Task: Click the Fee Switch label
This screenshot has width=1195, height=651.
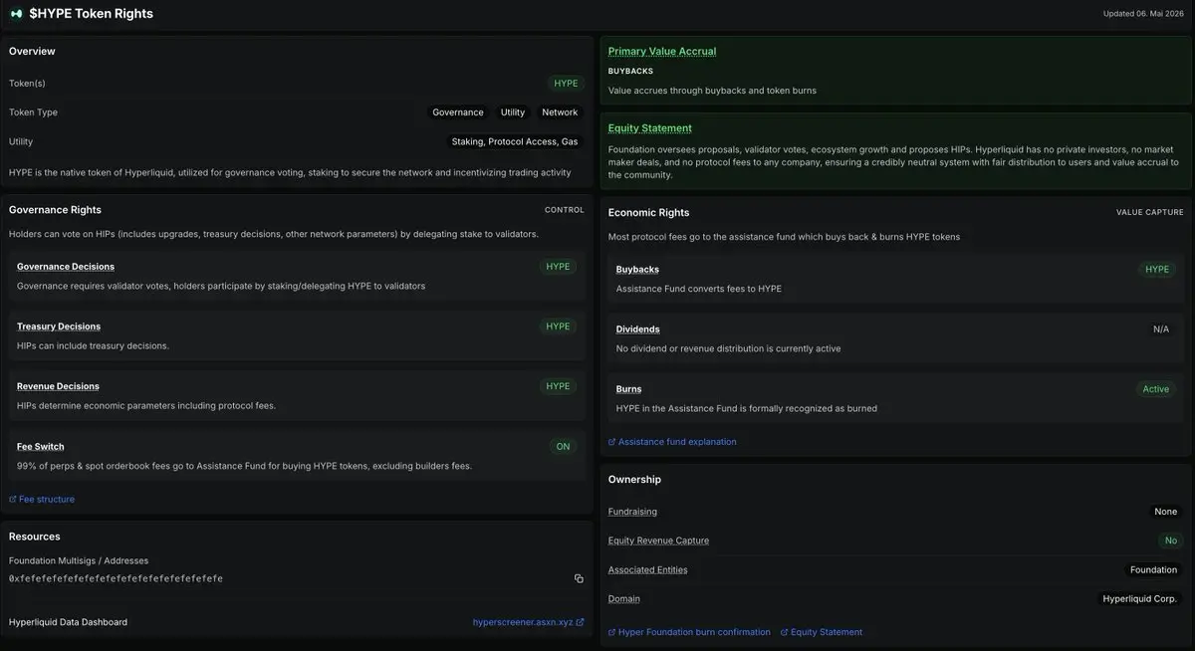Action: pyautogui.click(x=41, y=446)
